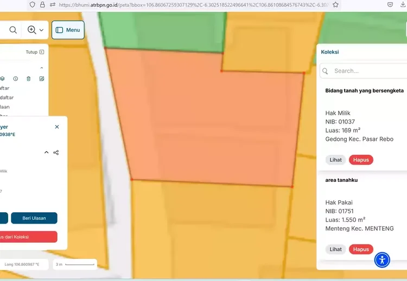This screenshot has width=407, height=281.
Task: Click the zoom-in magnifier icon
Action: (x=32, y=30)
